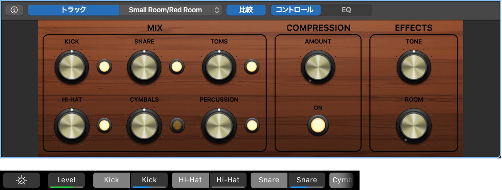The height and width of the screenshot is (190, 502).
Task: Tap the Touch Bar Smart Controls dial icon
Action: tap(21, 180)
